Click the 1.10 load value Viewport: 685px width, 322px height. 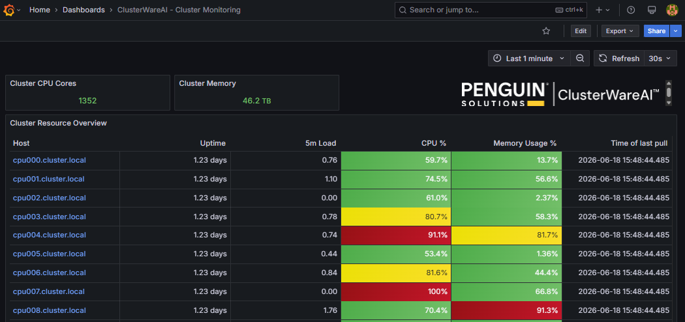tap(330, 179)
